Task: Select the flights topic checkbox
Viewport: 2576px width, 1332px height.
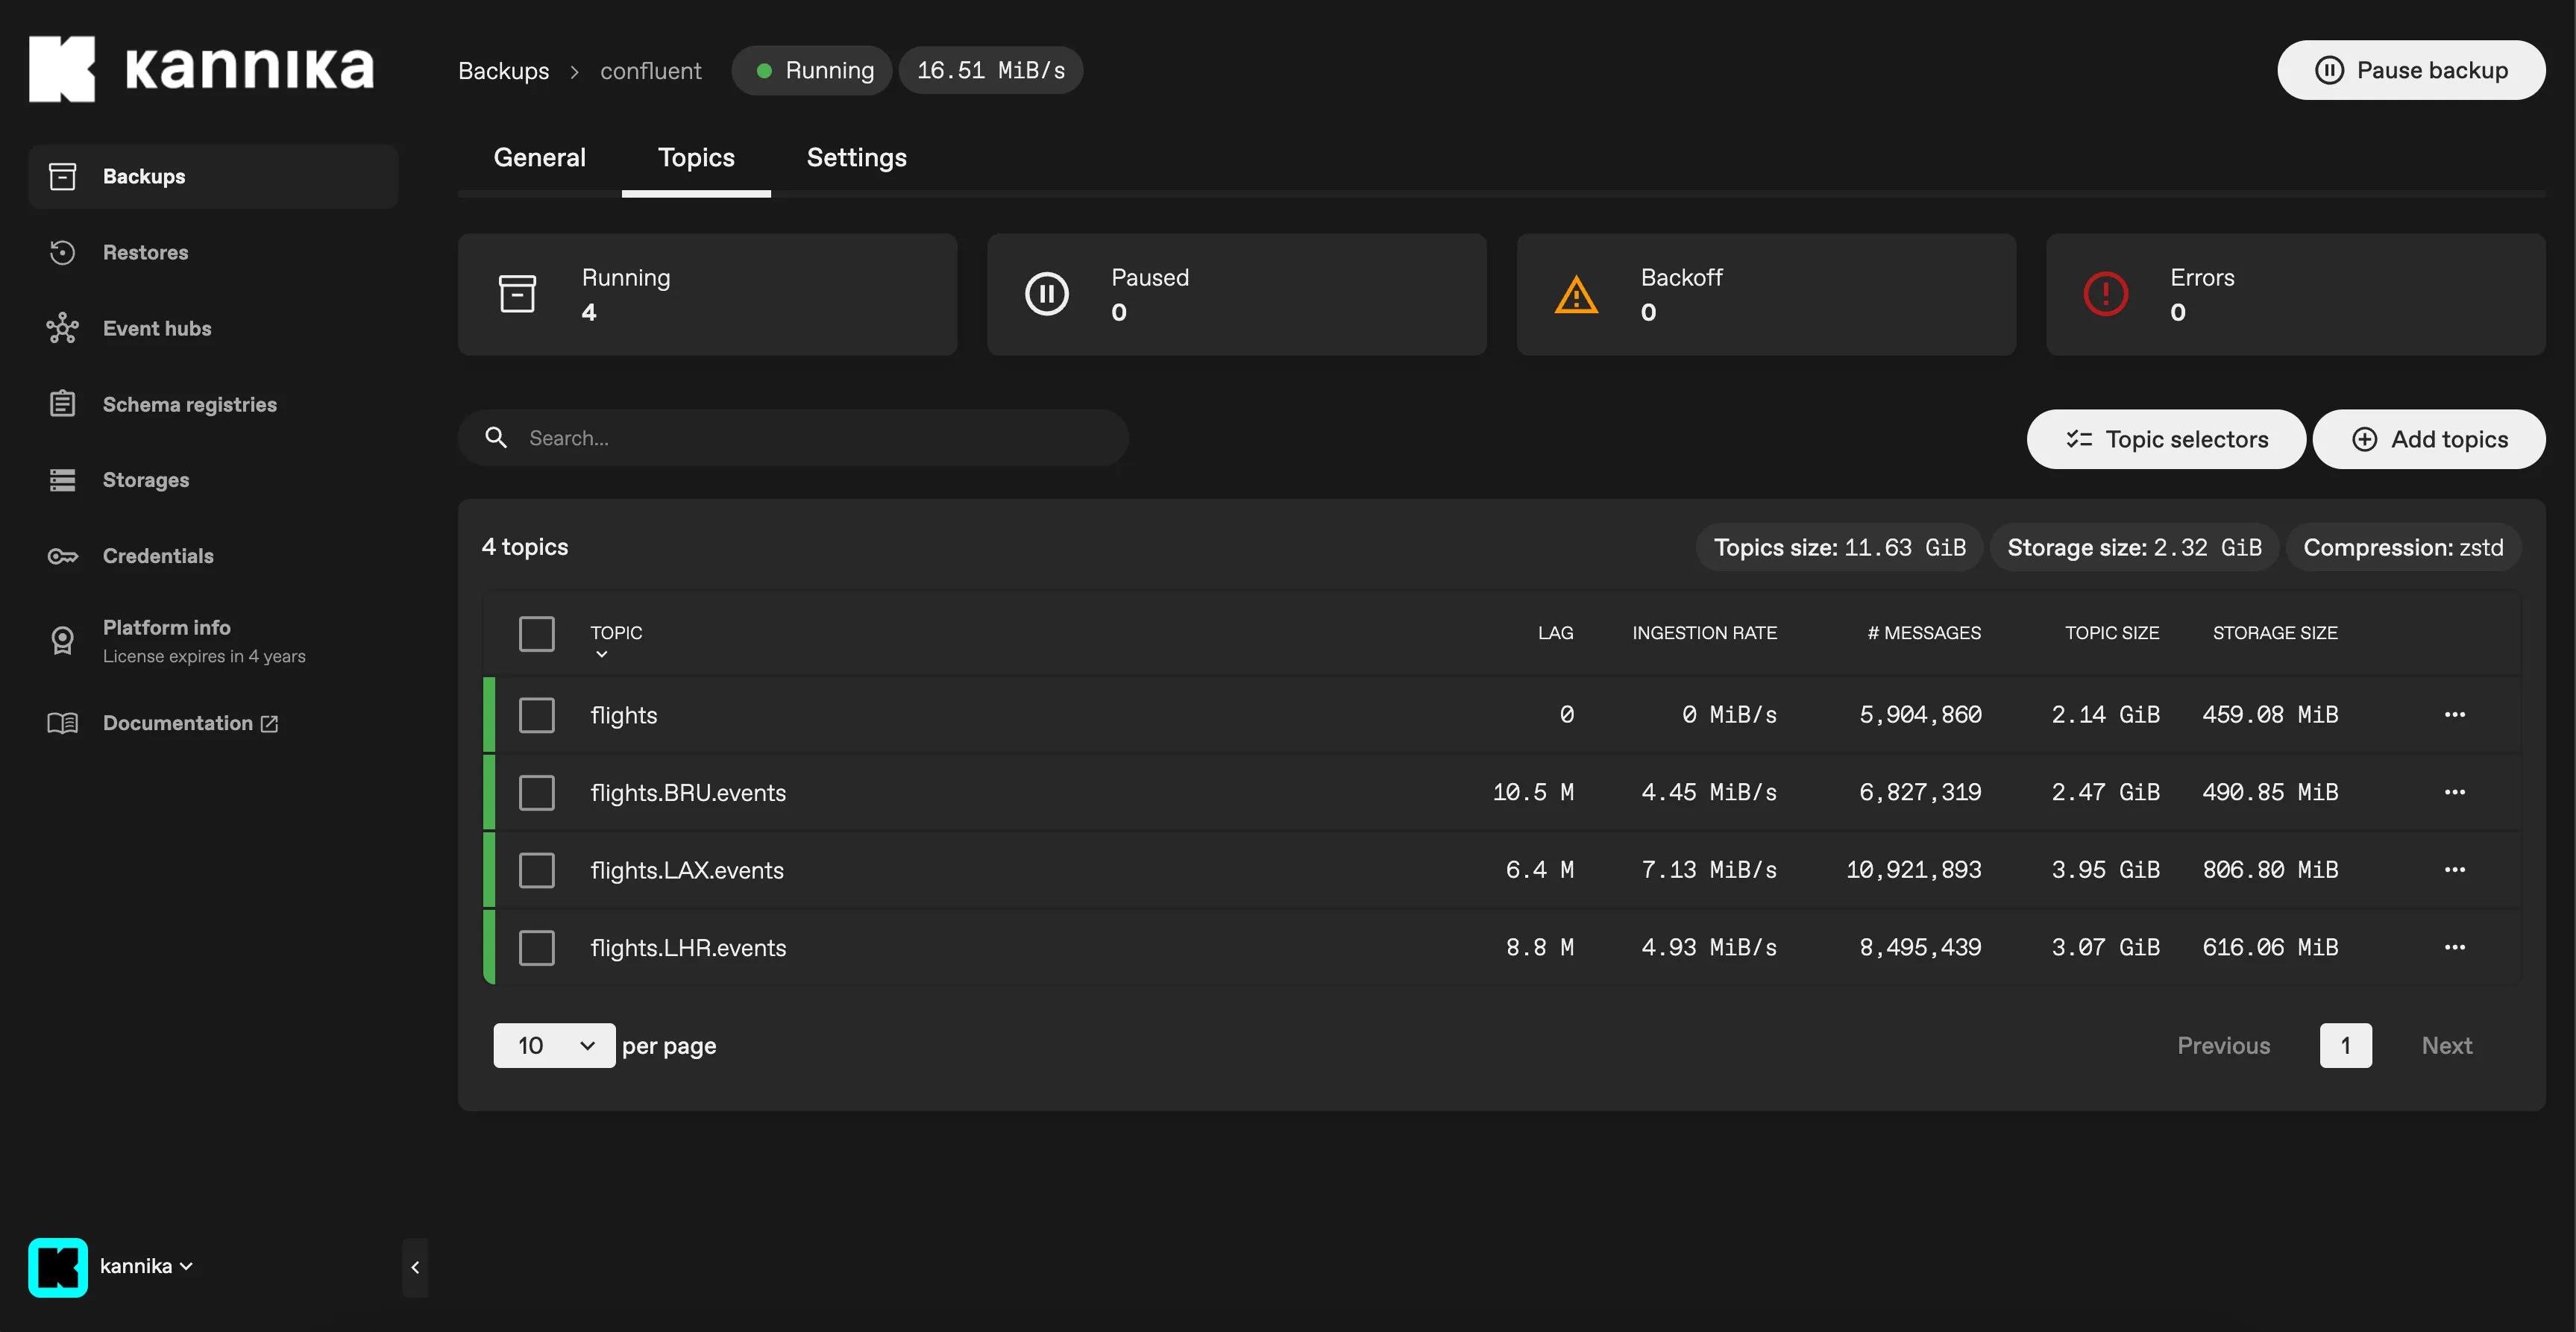Action: (x=537, y=714)
